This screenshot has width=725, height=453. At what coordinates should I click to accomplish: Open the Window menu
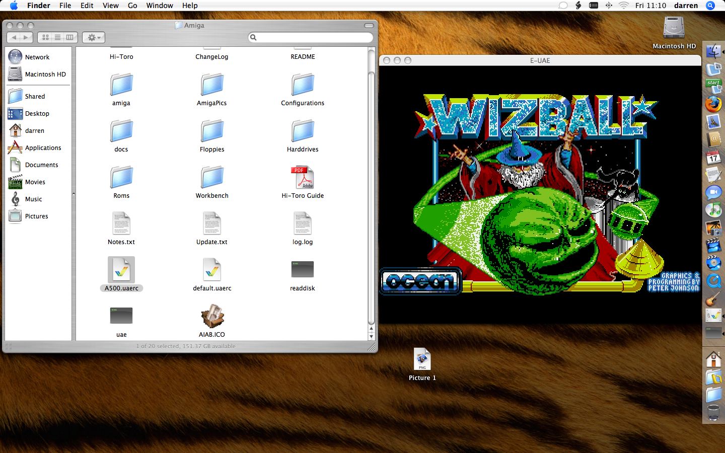coord(160,6)
